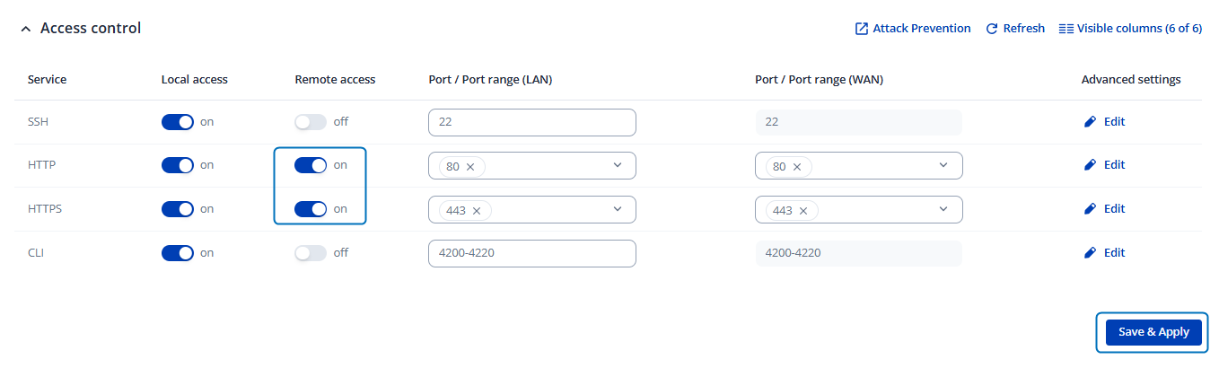This screenshot has width=1219, height=368.
Task: Click the pencil edit icon for HTTPS
Action: [x=1091, y=209]
